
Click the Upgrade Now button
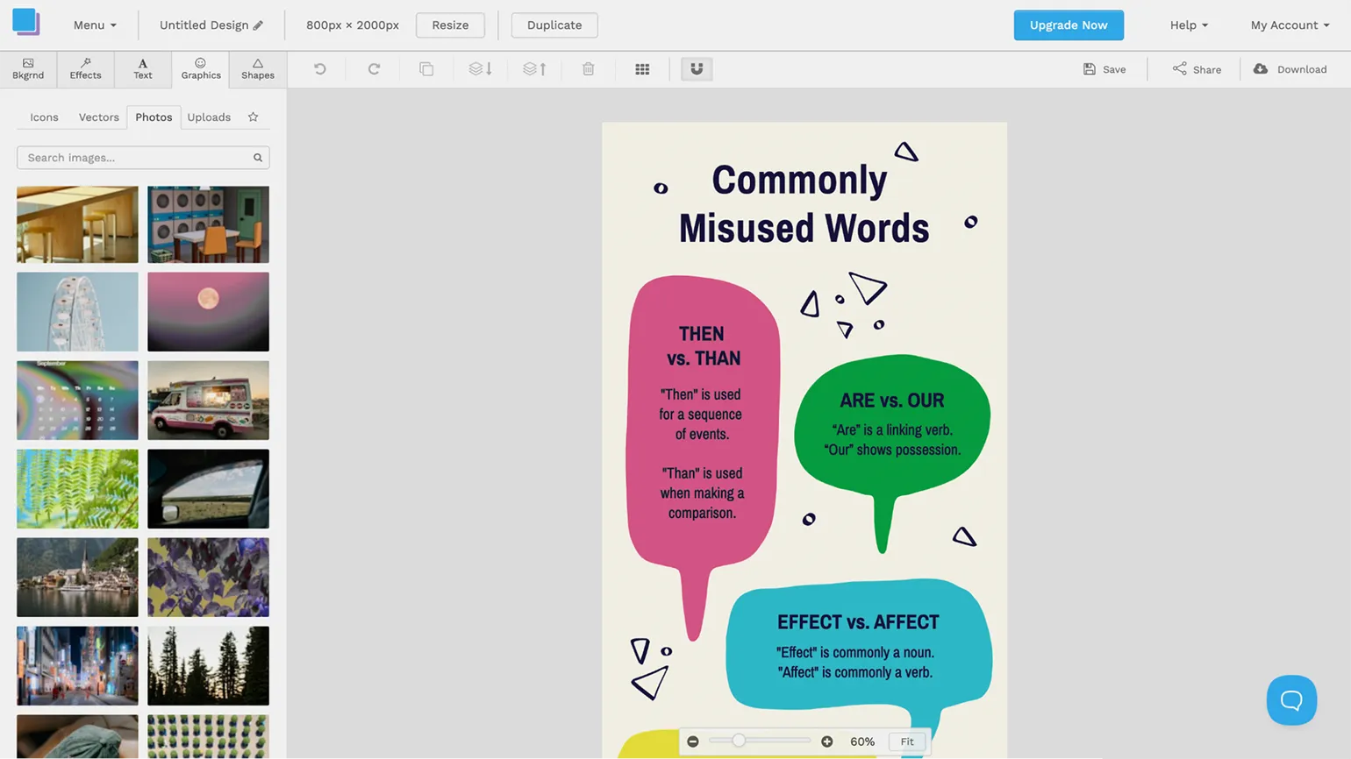[1068, 25]
